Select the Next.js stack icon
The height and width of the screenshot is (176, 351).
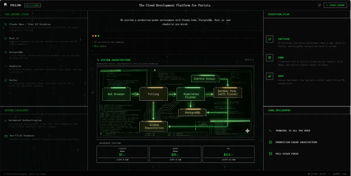pyautogui.click(x=6, y=38)
